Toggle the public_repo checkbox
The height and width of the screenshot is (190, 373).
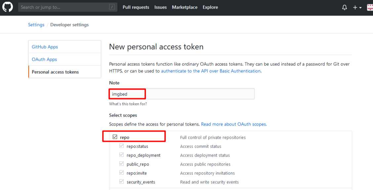[121, 164]
